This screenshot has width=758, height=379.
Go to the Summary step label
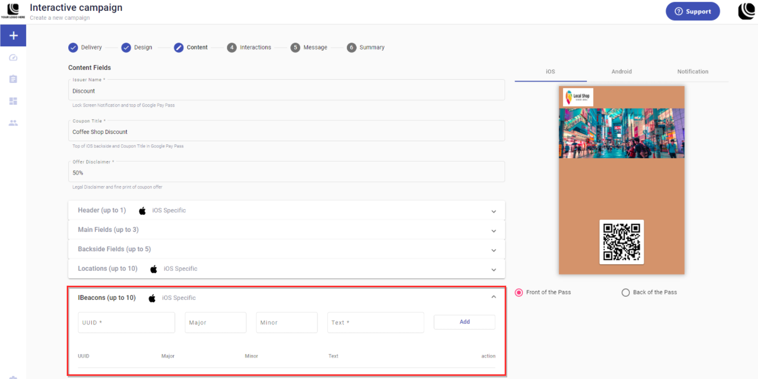pyautogui.click(x=372, y=47)
